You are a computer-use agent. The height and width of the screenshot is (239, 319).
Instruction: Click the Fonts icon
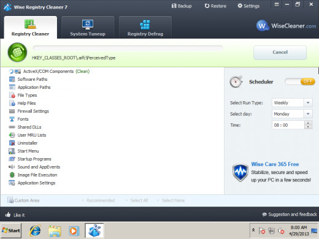point(12,119)
